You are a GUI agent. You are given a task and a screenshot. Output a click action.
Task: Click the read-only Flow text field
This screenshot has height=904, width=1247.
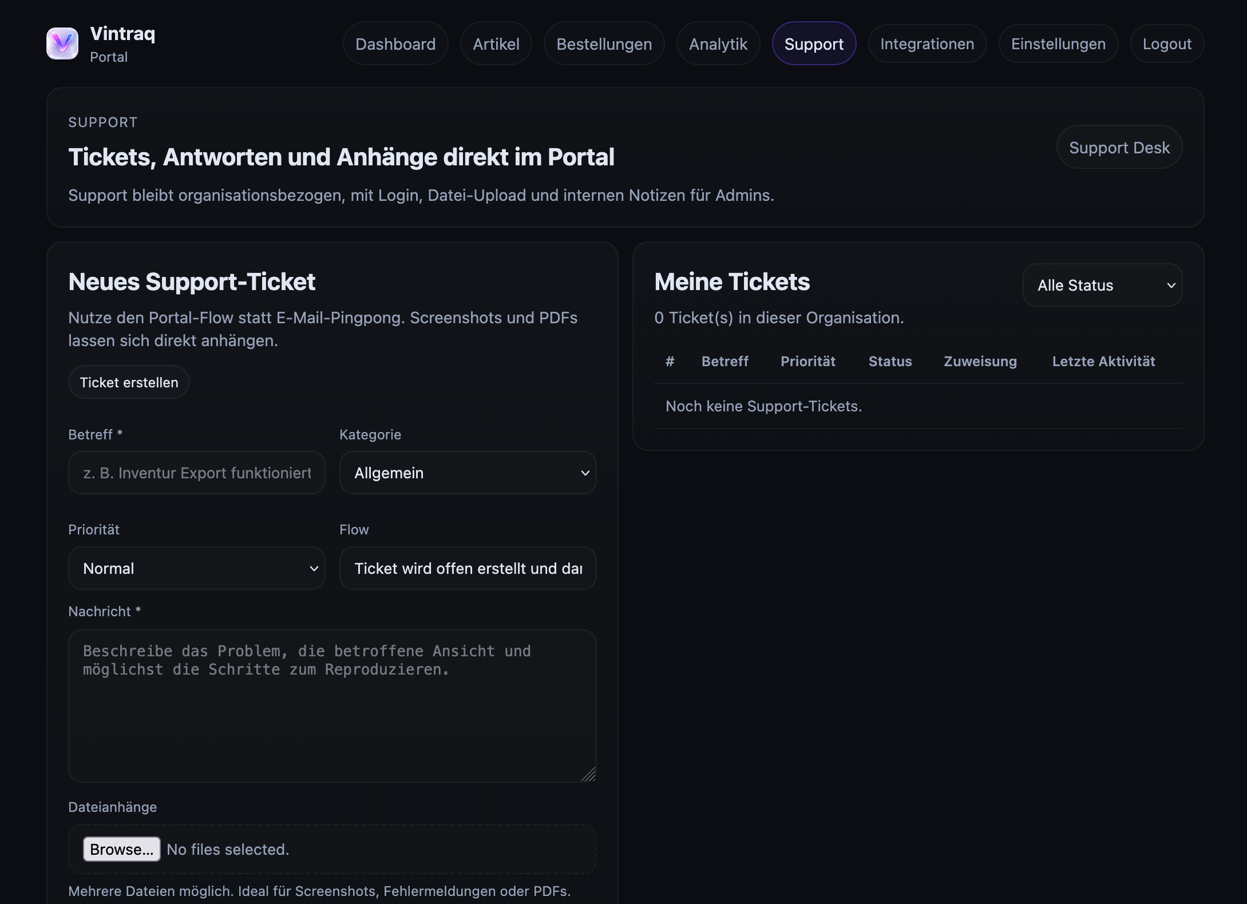click(x=468, y=569)
